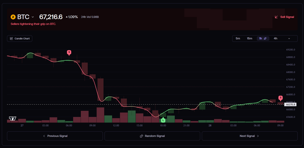Click the 27 date label on time axis
This screenshot has width=304, height=148.
(22, 125)
